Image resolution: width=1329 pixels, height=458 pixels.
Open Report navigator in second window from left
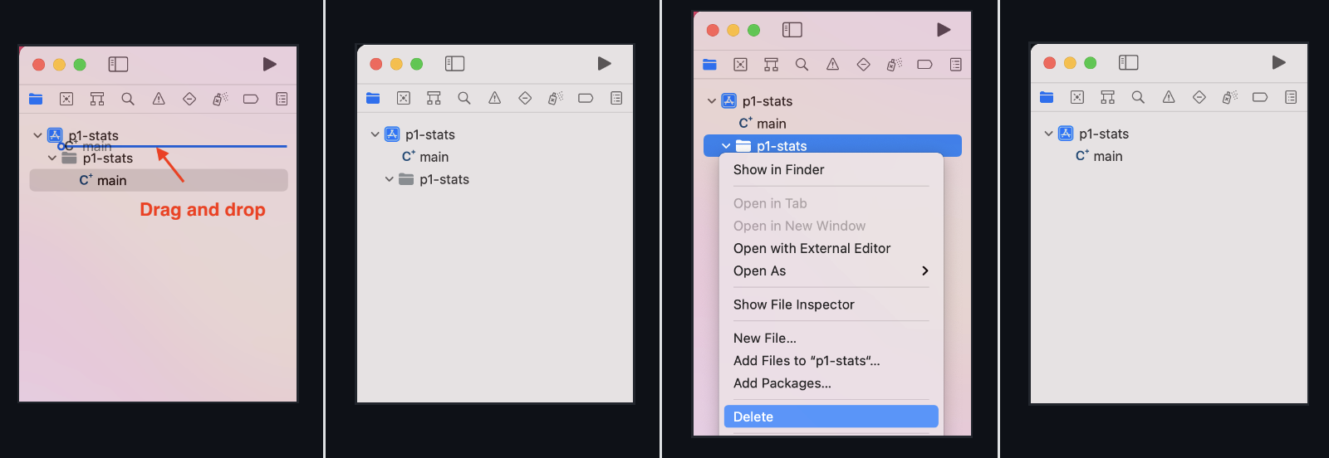(616, 98)
